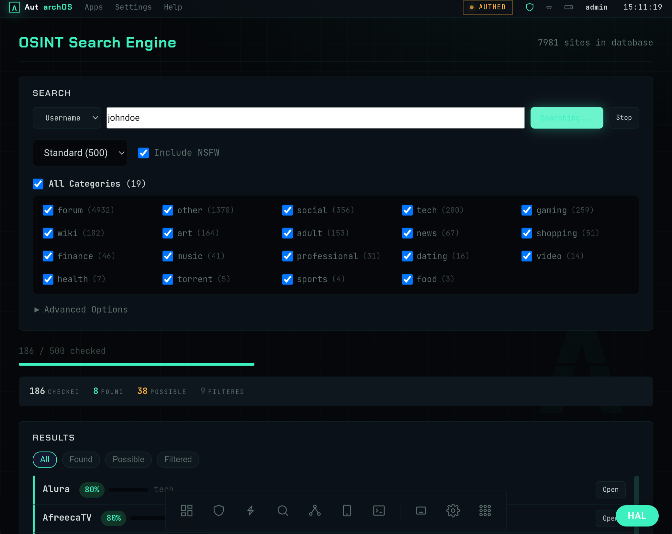Open the settings gear dock icon

pos(453,511)
